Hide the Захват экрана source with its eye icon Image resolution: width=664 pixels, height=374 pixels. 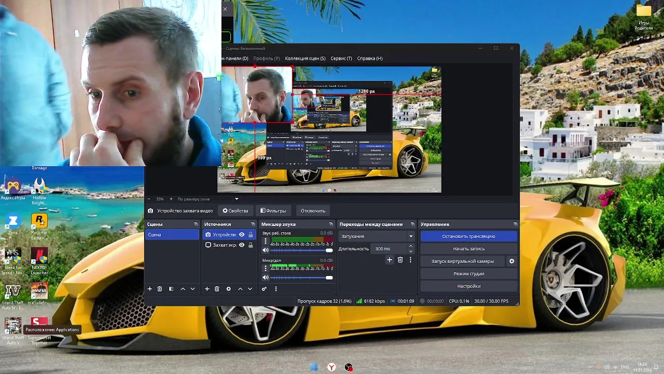pyautogui.click(x=242, y=245)
